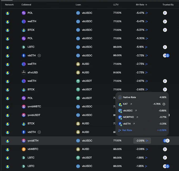179x171 pixels.
Task: Click the Collateral column header
Action: tap(26, 5)
